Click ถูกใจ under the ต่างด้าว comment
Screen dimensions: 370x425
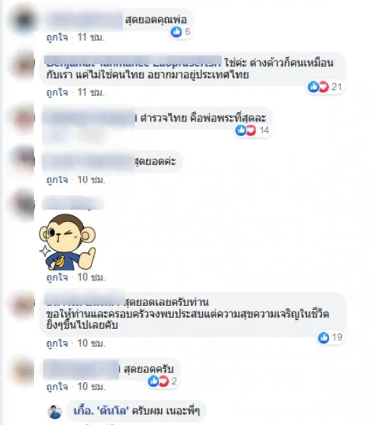tap(57, 92)
